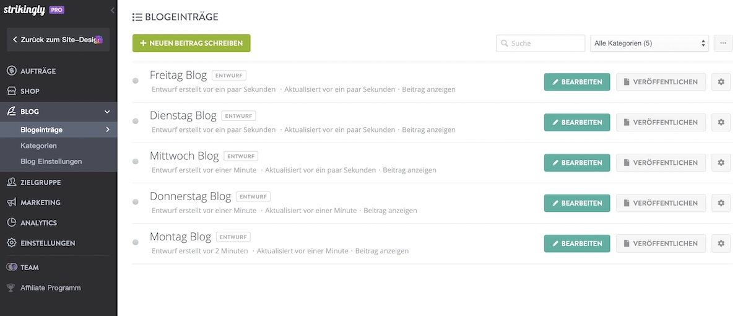Open the Einstellungen gear icon in sidebar
This screenshot has height=316, width=743.
[x=11, y=244]
